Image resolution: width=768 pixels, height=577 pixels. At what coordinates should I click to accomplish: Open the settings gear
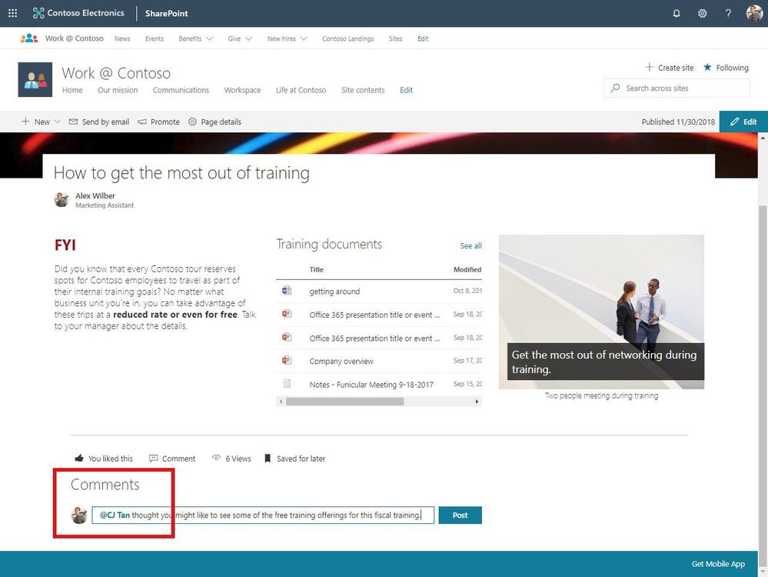point(703,13)
